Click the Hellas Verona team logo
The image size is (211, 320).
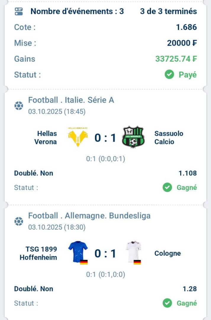click(78, 137)
